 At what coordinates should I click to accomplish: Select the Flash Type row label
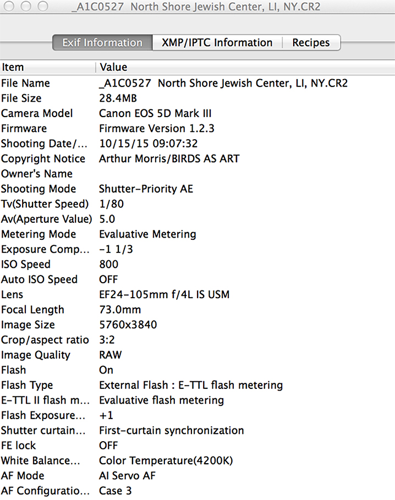(x=27, y=385)
